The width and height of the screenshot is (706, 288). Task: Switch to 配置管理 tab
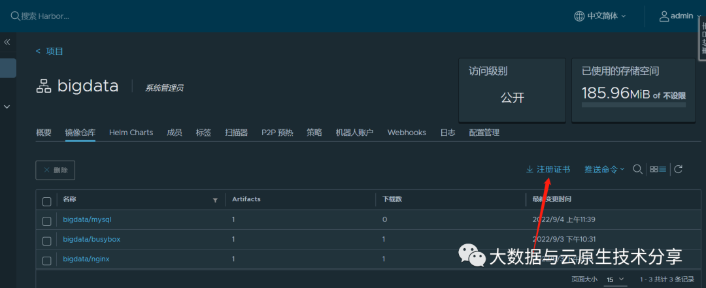[484, 133]
